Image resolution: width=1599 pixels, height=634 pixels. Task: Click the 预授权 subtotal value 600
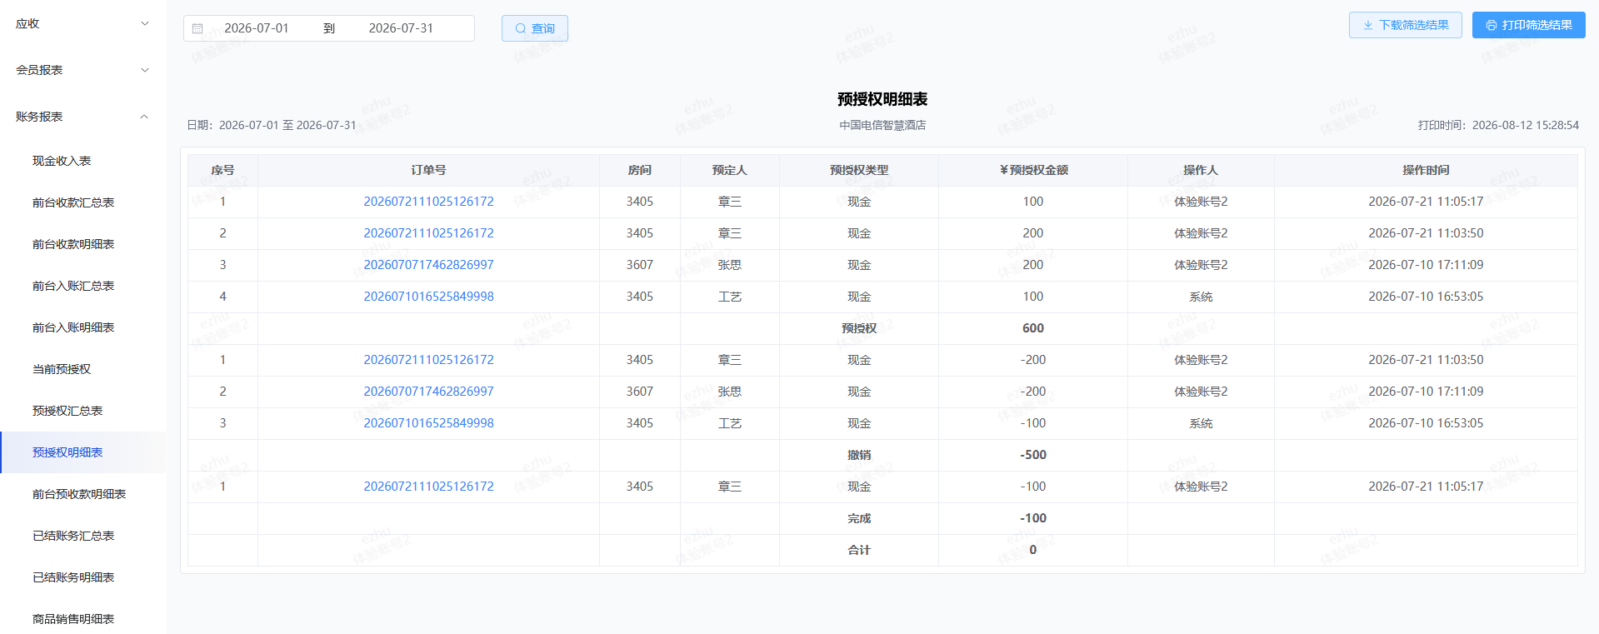[x=1033, y=328]
